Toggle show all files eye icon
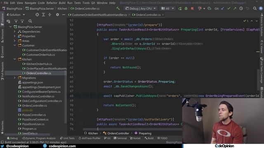 (8, 21)
